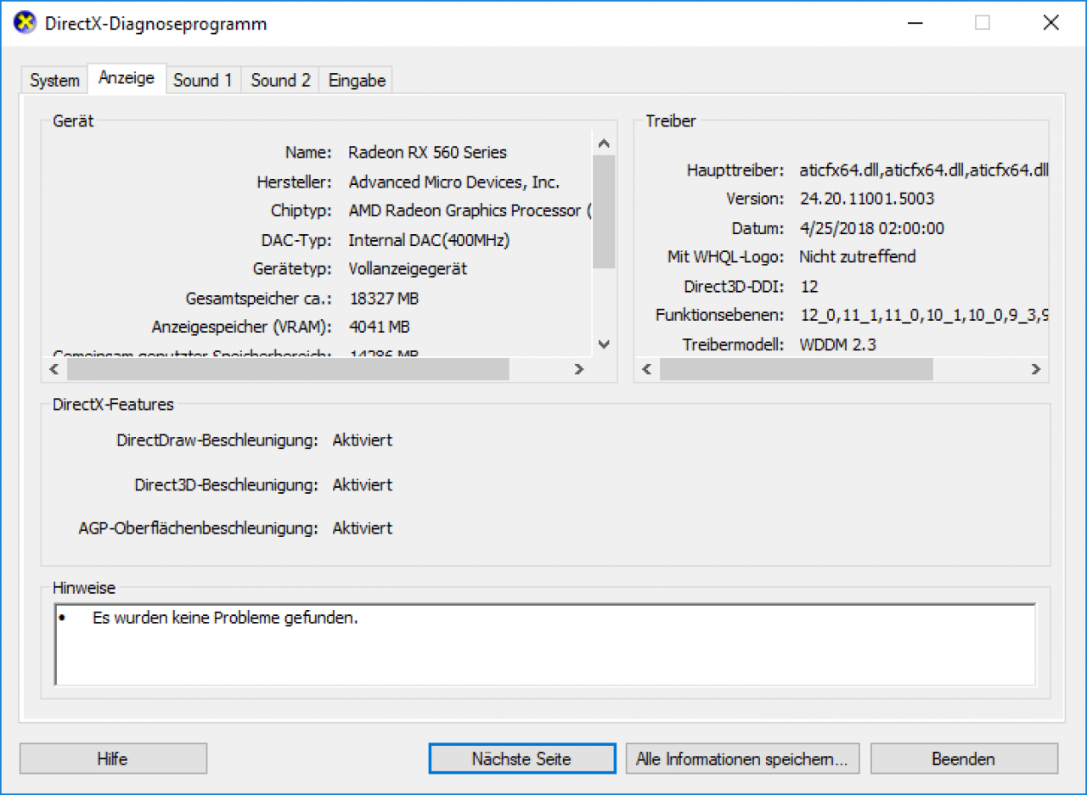Click Advanced Micro Devices, Inc. value
The width and height of the screenshot is (1087, 795).
[x=454, y=182]
